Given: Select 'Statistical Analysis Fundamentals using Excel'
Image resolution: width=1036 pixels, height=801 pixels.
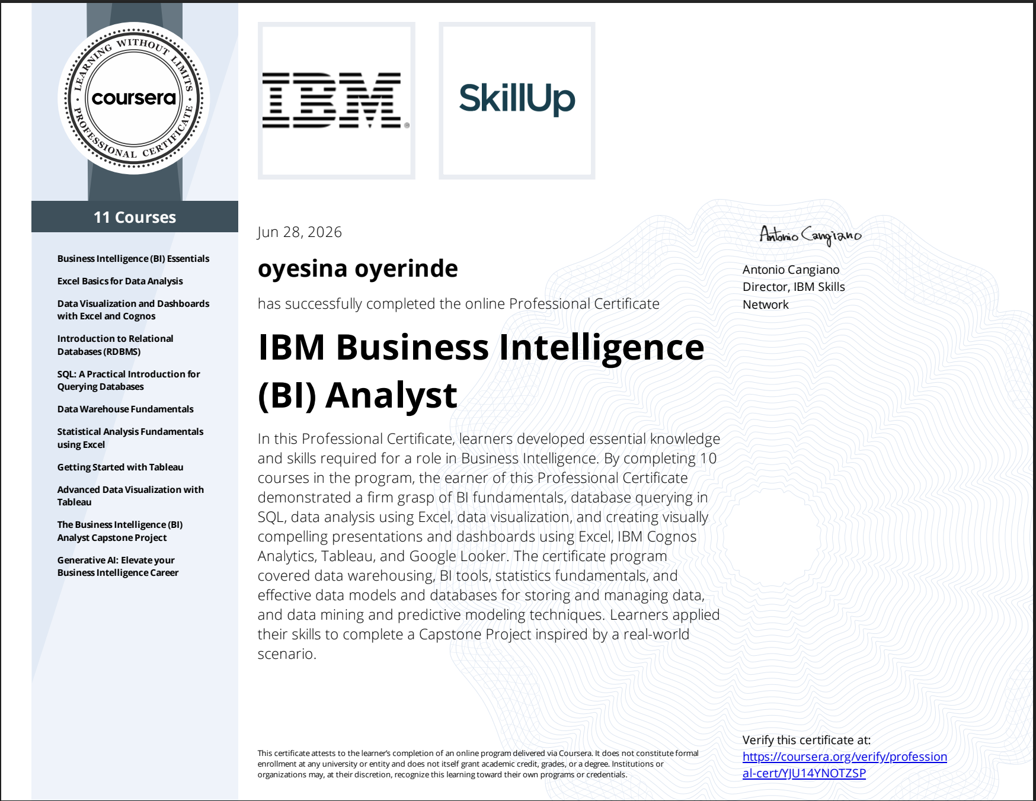Looking at the screenshot, I should click(130, 438).
